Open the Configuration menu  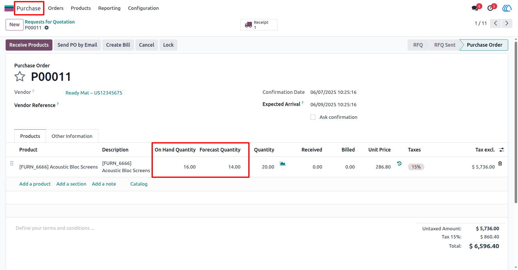[x=144, y=8]
